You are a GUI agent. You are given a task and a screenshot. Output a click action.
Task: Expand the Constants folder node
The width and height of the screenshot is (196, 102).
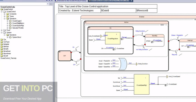(x=5, y=14)
